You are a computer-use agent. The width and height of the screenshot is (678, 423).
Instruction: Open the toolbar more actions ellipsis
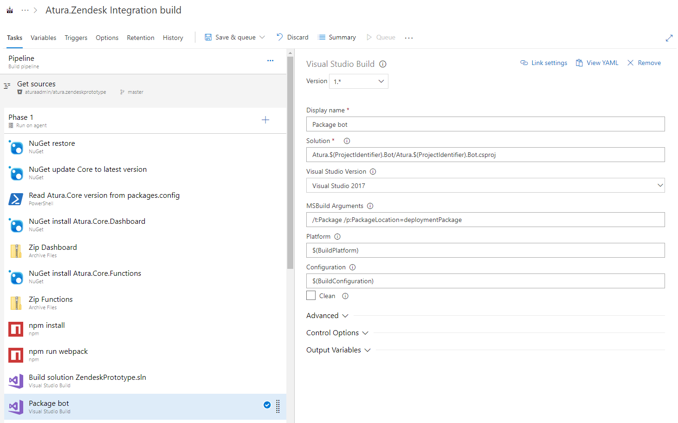(409, 38)
